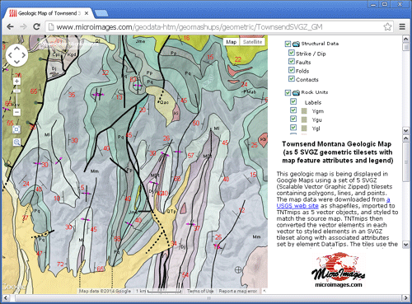Toggle the Rock Units group checkbox
The height and width of the screenshot is (304, 412).
(x=288, y=92)
